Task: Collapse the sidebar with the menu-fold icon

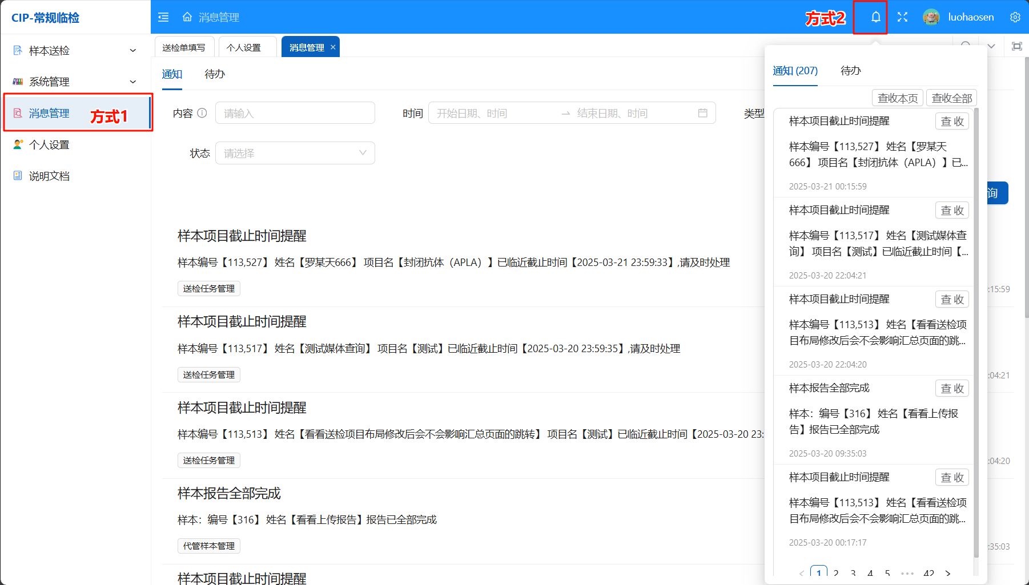Action: (x=163, y=17)
